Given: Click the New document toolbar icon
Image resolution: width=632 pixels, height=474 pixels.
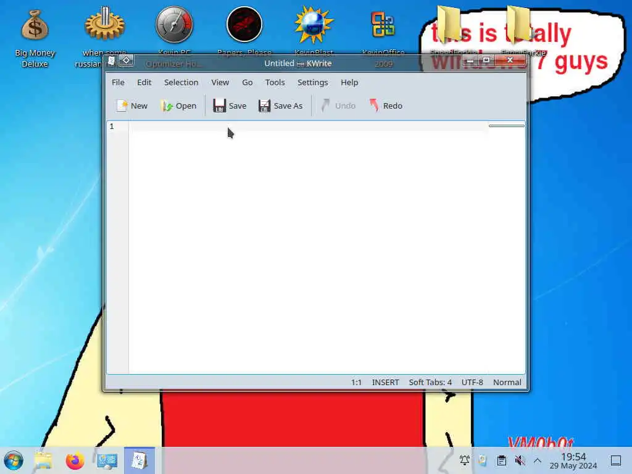Looking at the screenshot, I should pos(122,106).
